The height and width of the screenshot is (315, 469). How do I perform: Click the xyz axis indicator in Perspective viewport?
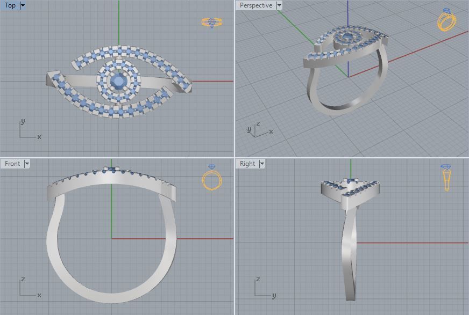260,130
